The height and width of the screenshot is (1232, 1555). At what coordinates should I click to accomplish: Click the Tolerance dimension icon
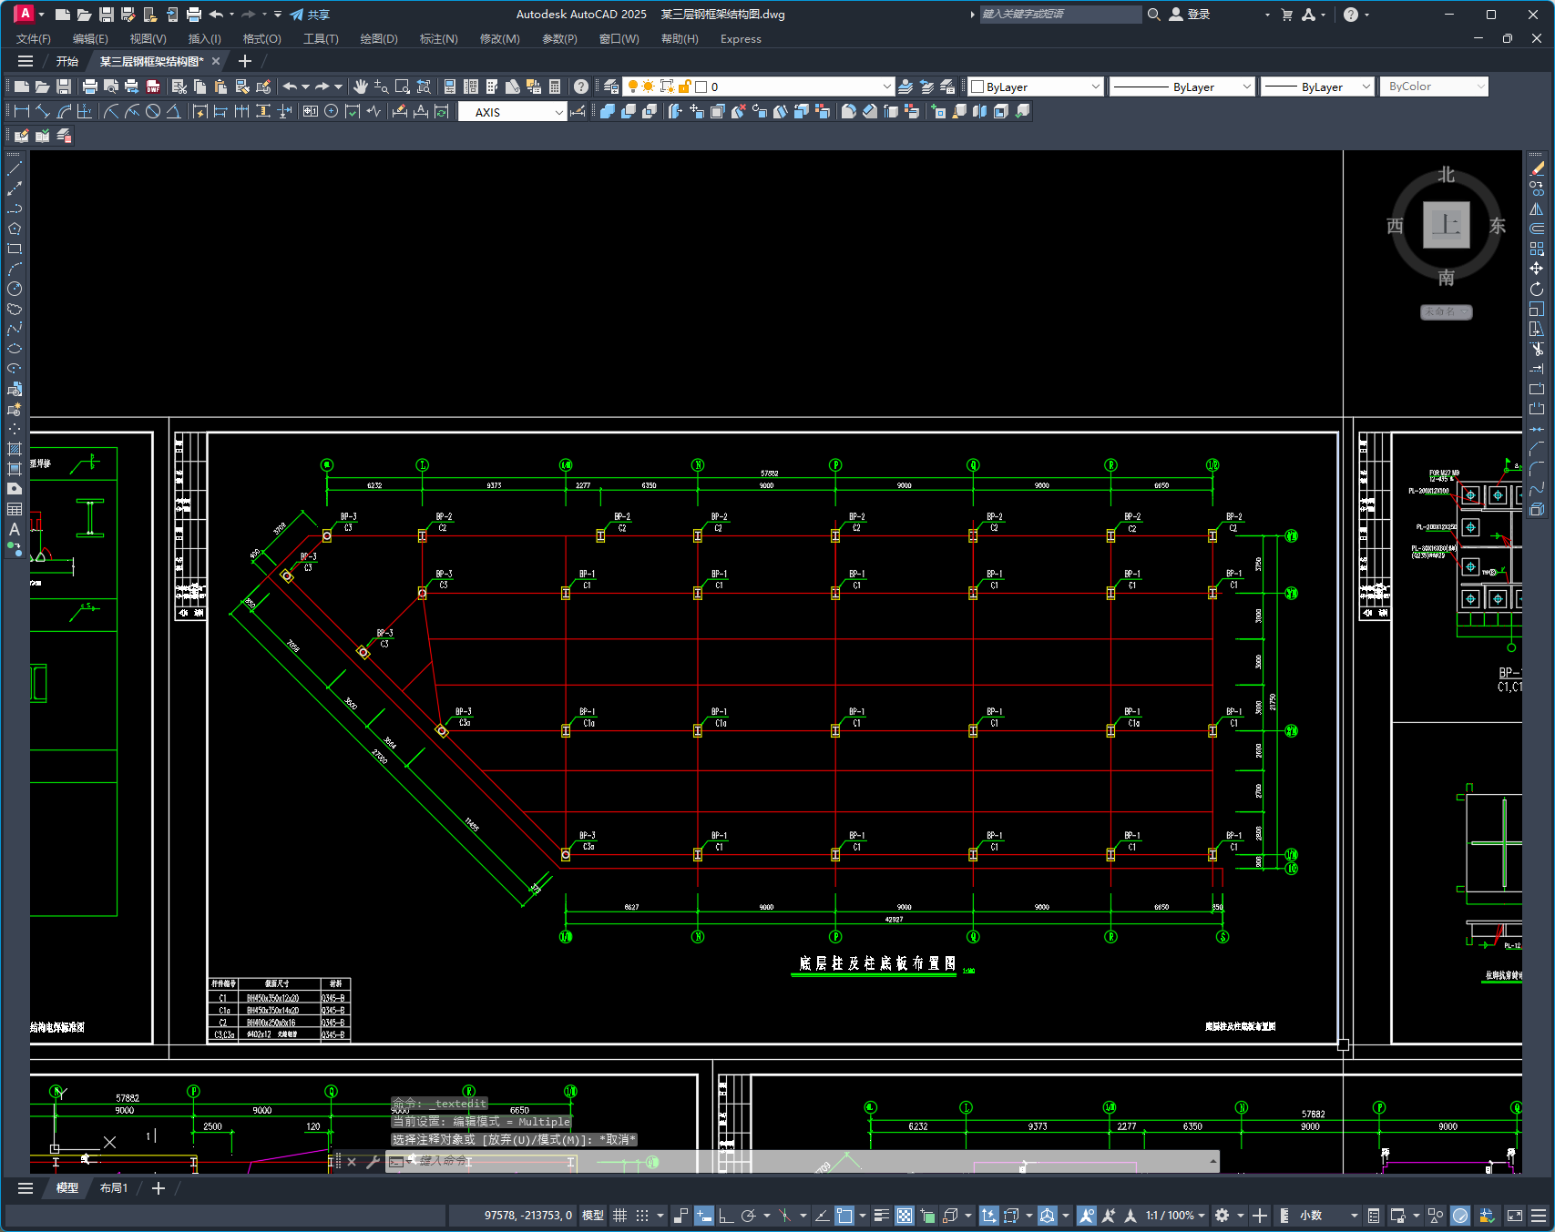point(310,111)
